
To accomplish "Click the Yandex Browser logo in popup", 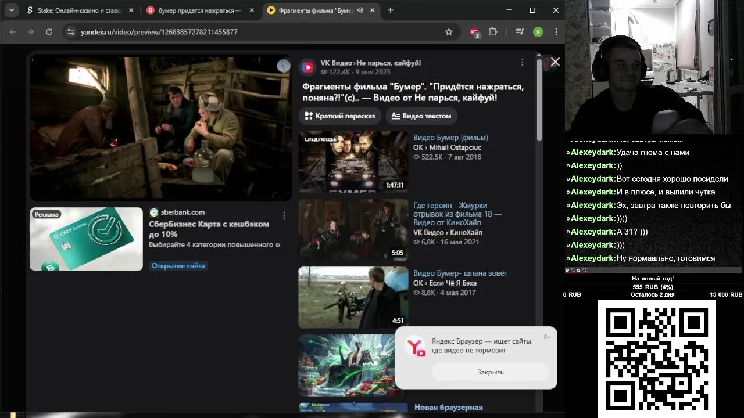I will pos(416,347).
